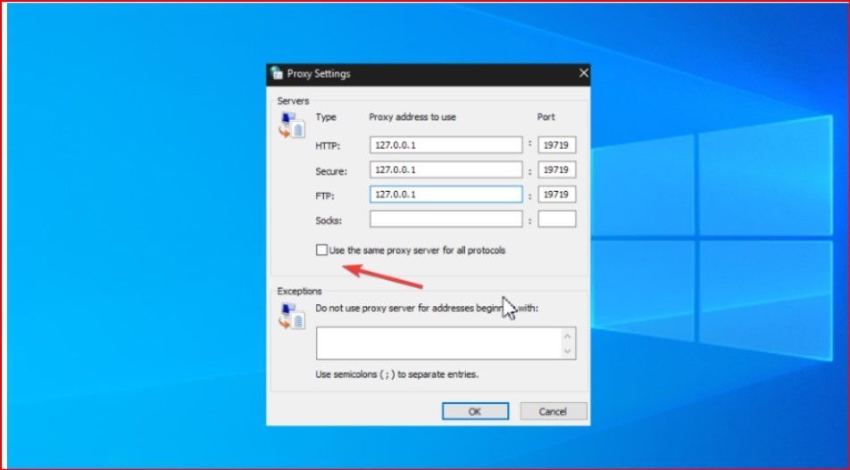The width and height of the screenshot is (850, 470).
Task: Dismiss dialog with Cancel button
Action: (553, 411)
